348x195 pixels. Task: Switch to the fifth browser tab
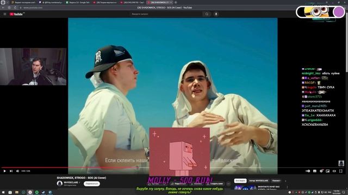click(x=132, y=2)
